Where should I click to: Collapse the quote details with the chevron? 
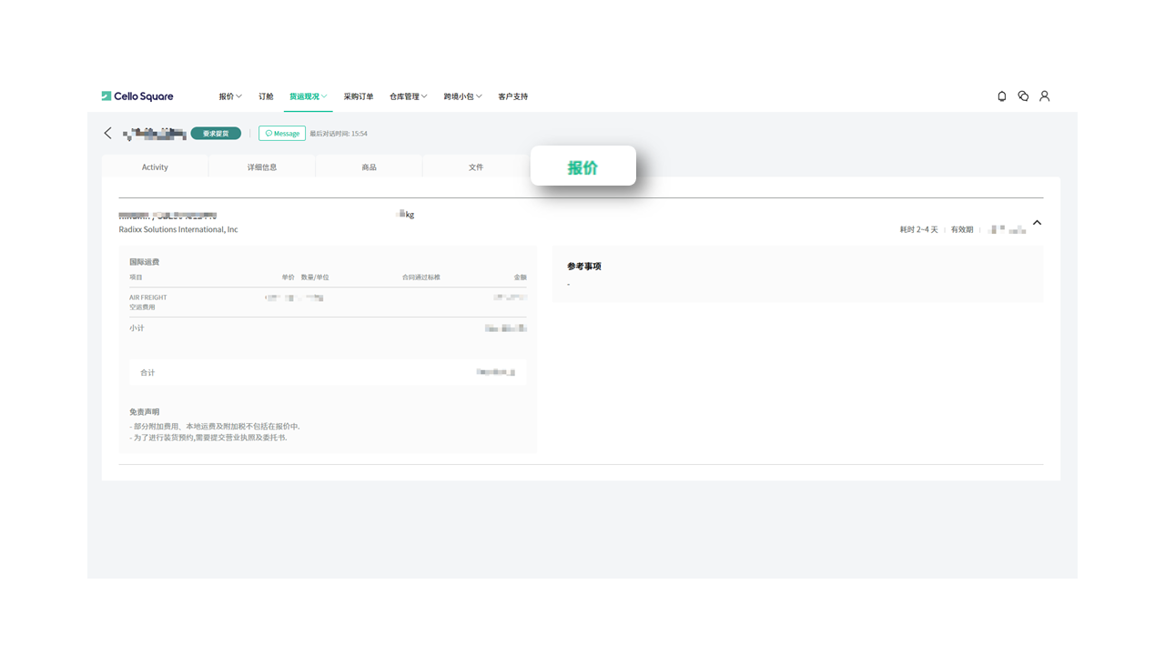(1037, 223)
